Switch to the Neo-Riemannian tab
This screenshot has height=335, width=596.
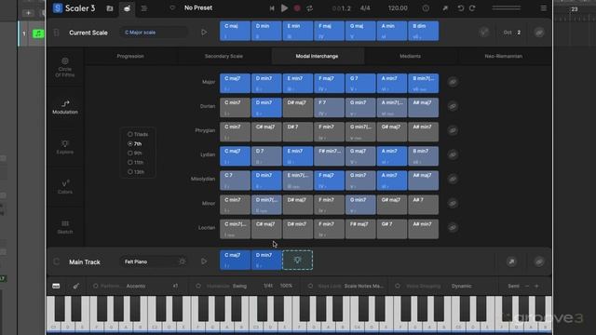[504, 56]
